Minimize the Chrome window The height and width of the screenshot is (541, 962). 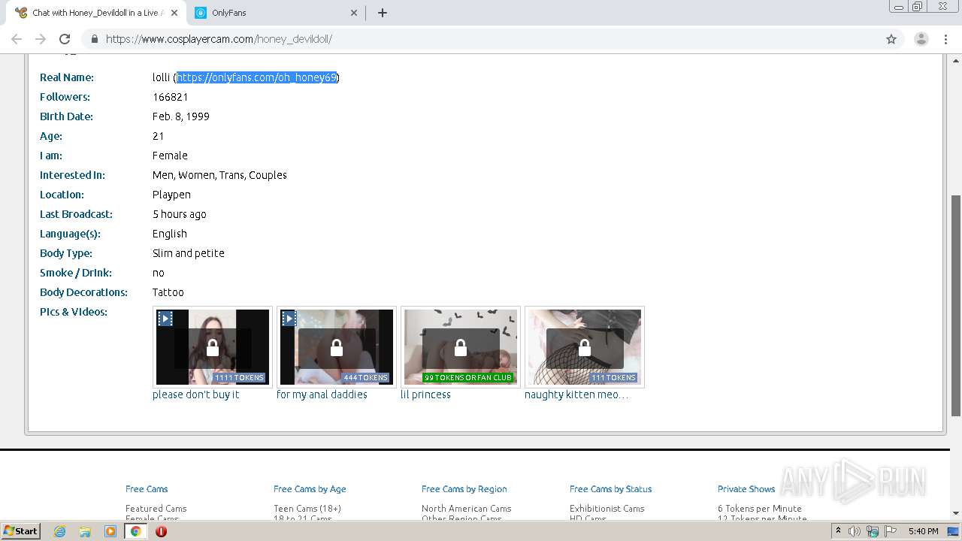coord(898,7)
